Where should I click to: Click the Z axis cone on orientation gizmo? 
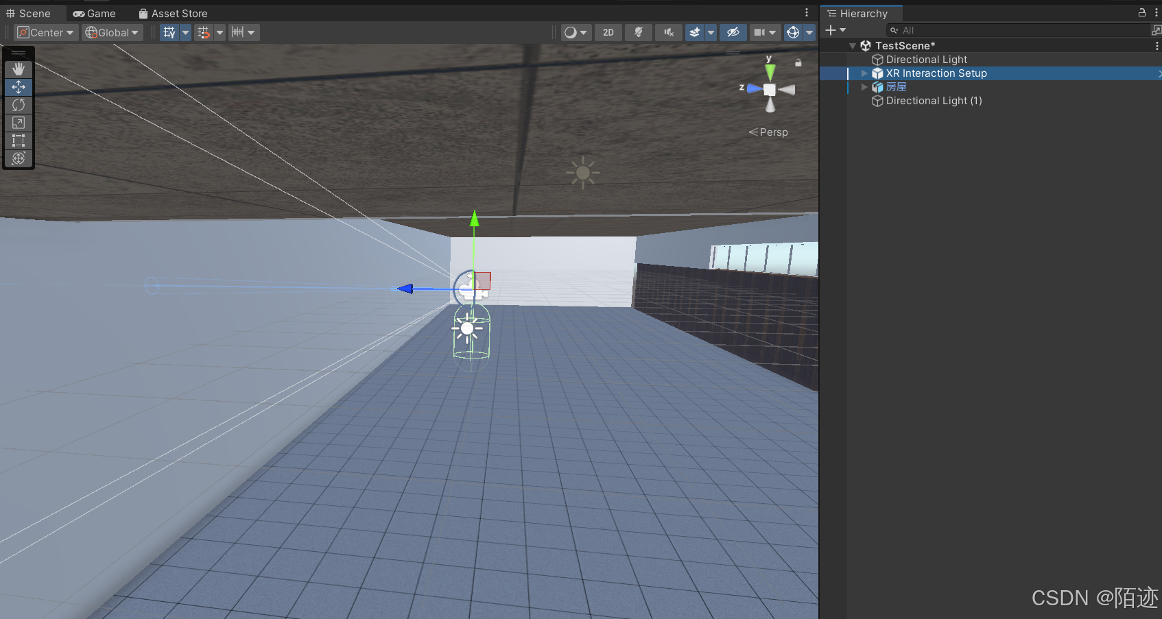754,89
